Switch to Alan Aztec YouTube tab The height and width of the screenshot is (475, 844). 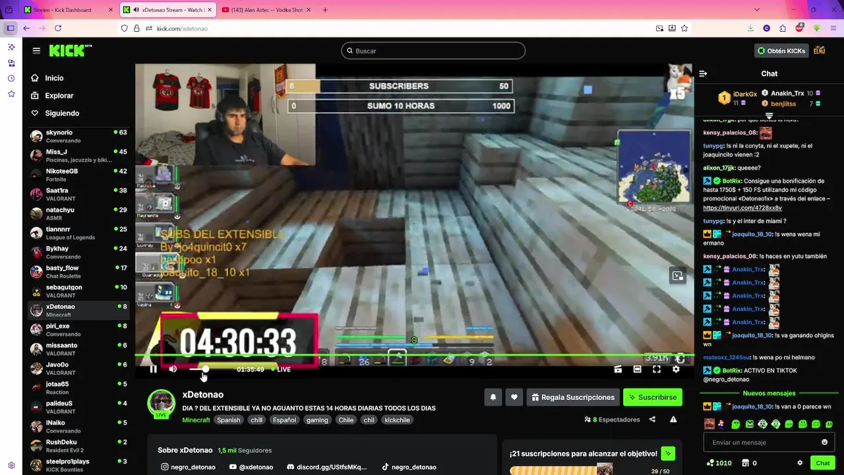[x=266, y=10]
